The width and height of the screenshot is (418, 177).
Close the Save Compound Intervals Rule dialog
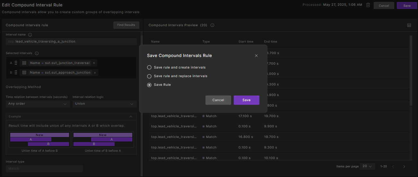(256, 56)
